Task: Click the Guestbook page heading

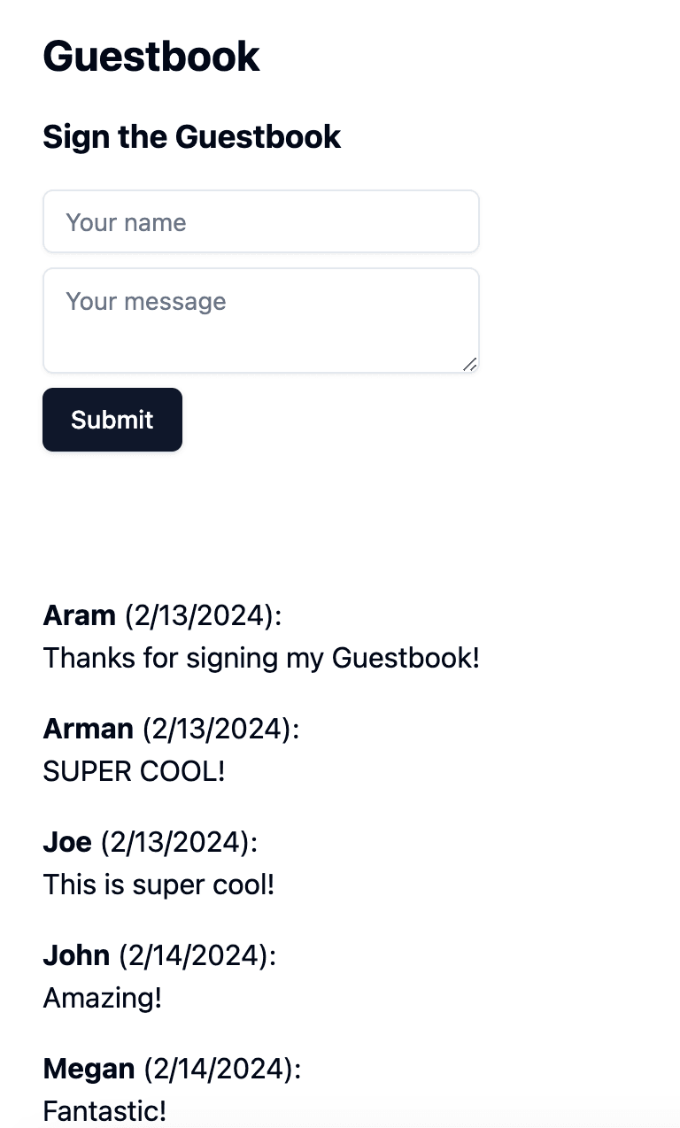Action: point(151,58)
